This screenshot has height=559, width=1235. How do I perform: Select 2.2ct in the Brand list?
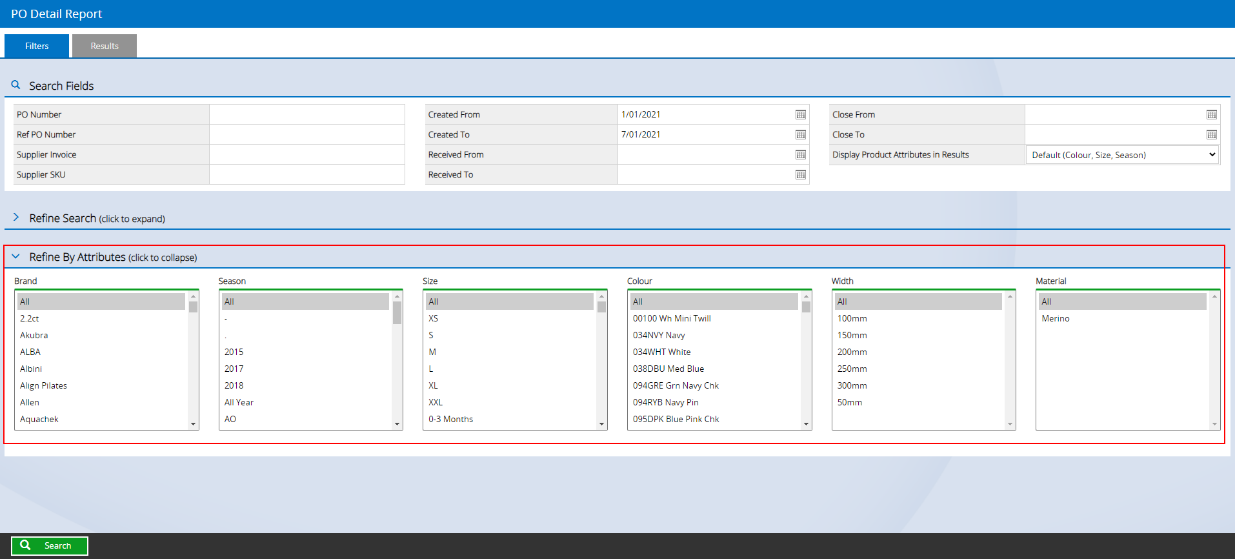pyautogui.click(x=101, y=318)
